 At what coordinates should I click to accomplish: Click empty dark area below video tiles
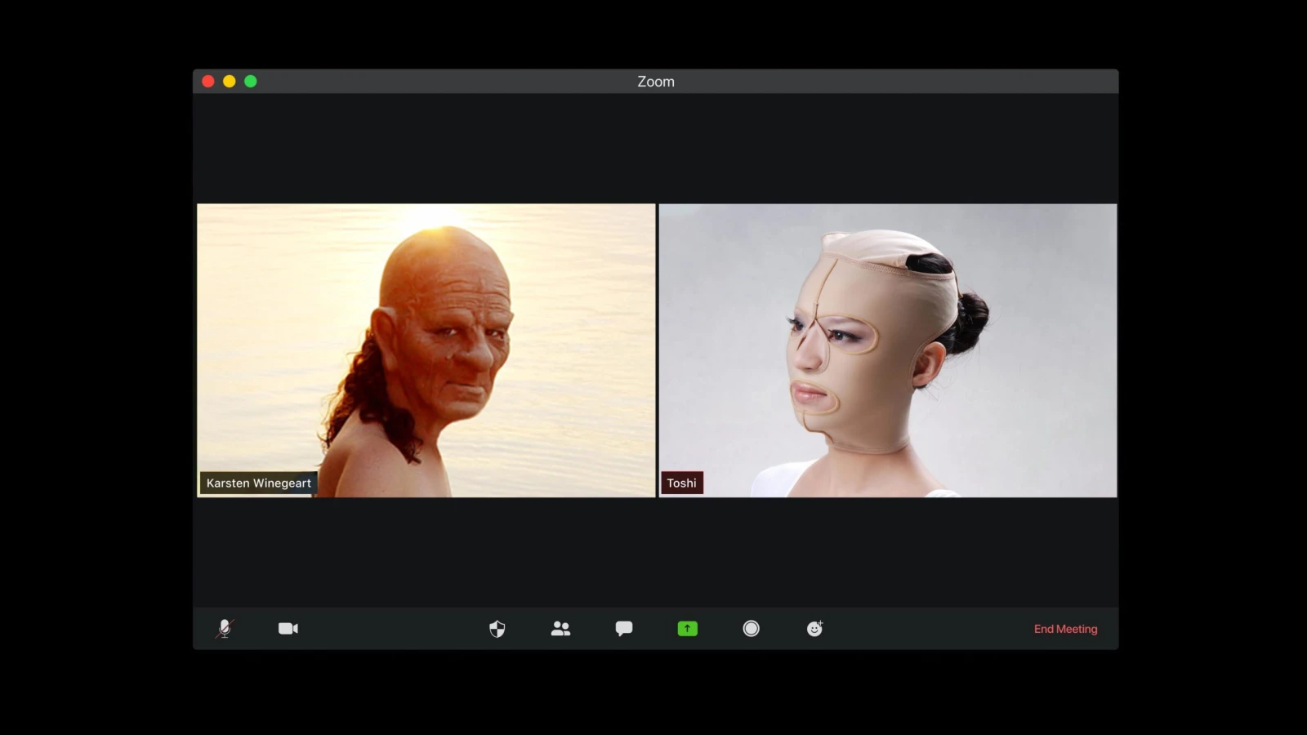coord(653,551)
